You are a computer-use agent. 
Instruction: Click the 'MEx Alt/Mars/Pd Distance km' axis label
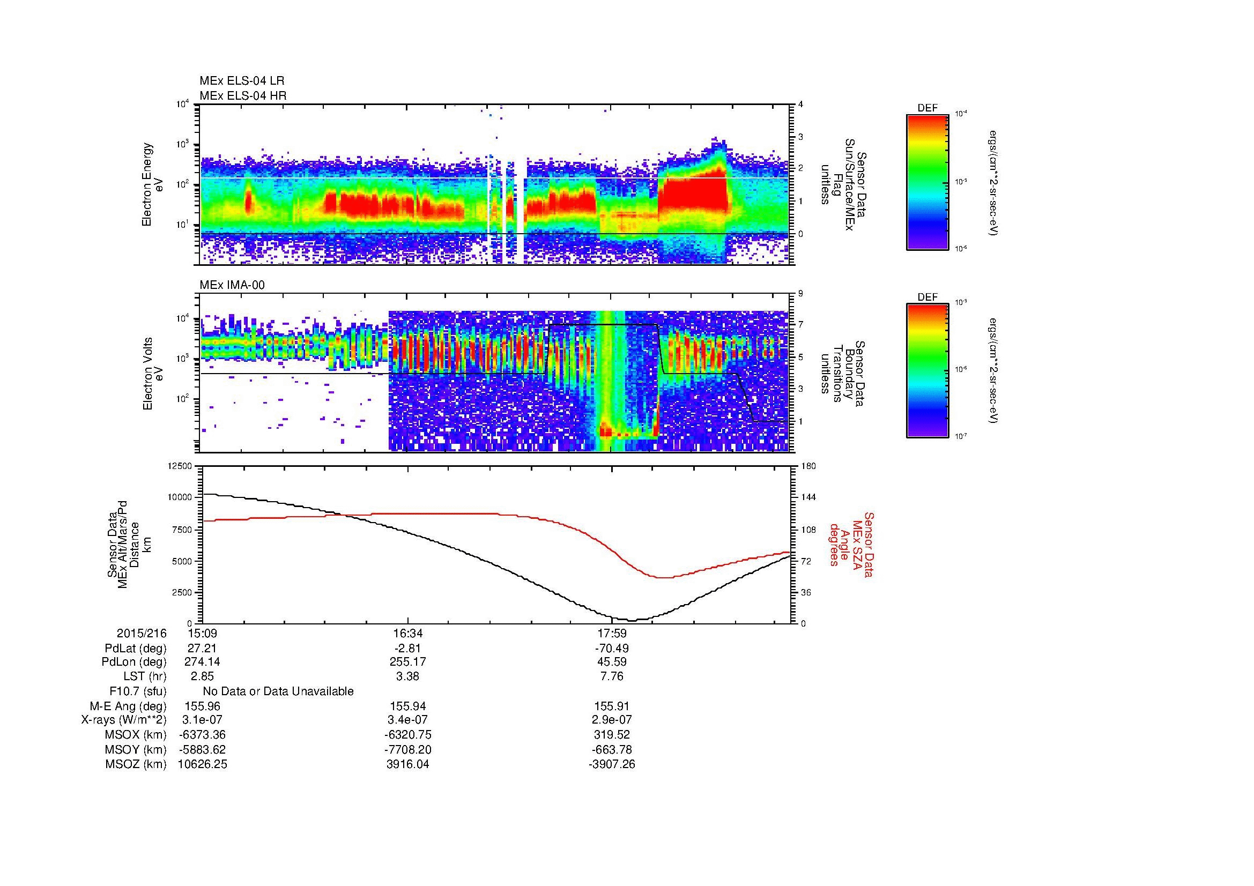coord(129,544)
